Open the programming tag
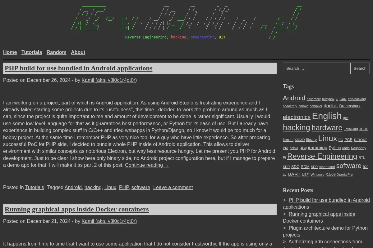Image resolution: width=373 pixels, height=248 pixels. tap(313, 148)
